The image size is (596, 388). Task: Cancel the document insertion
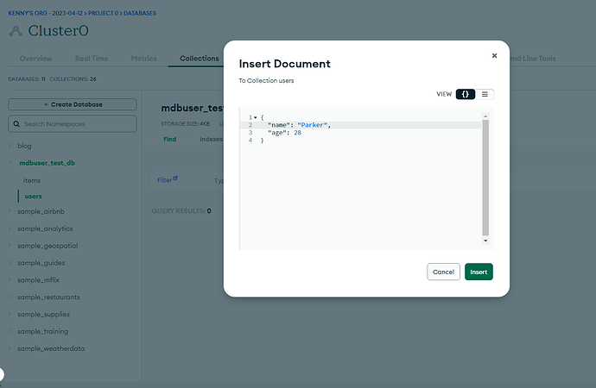[x=443, y=272]
